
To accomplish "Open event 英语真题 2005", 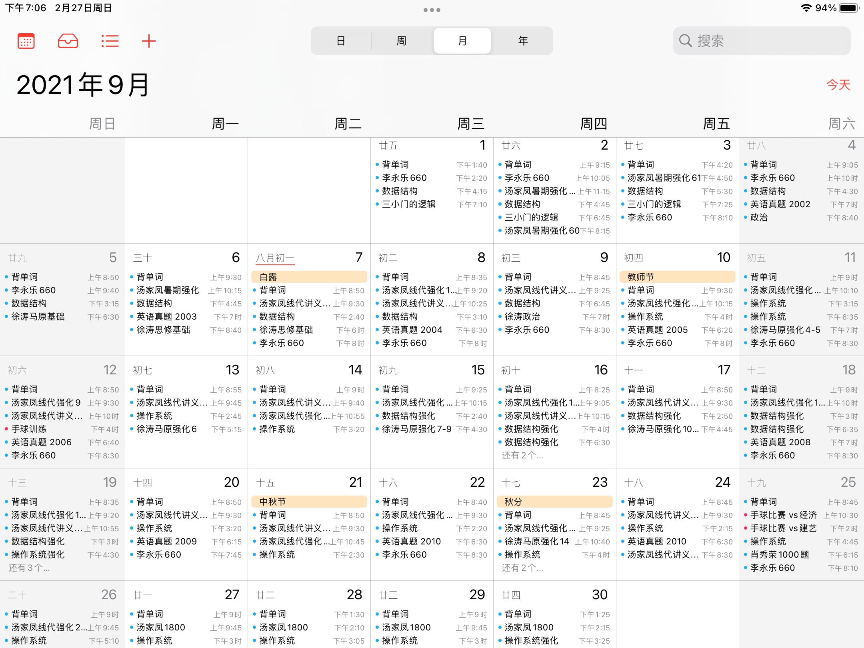I will 678,330.
